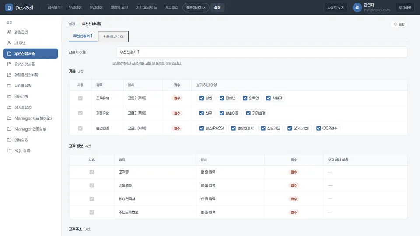The height and width of the screenshot is (236, 420).
Task: Click the 사이트 보기 button
Action: pyautogui.click(x=336, y=8)
